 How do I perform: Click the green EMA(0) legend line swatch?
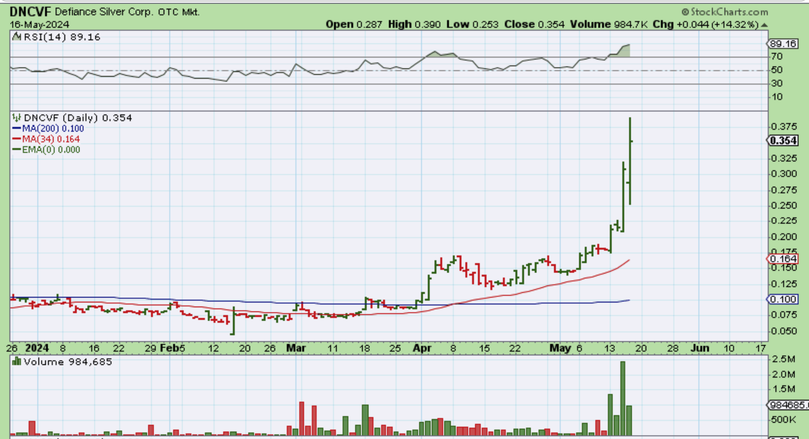click(x=16, y=150)
